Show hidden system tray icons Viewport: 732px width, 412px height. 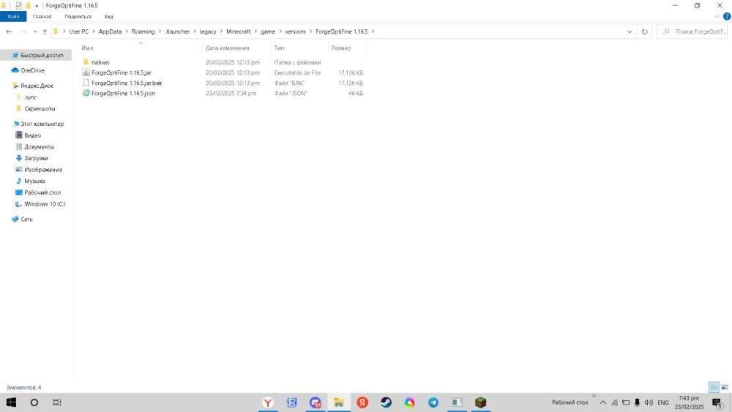coord(603,402)
